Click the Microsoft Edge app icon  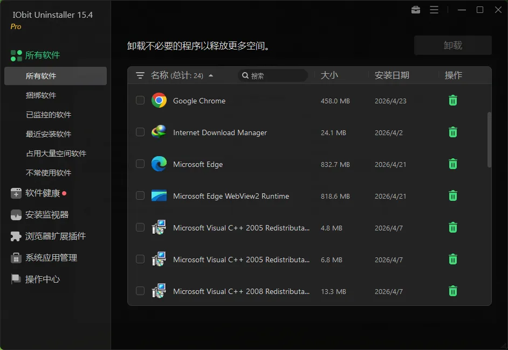click(159, 164)
